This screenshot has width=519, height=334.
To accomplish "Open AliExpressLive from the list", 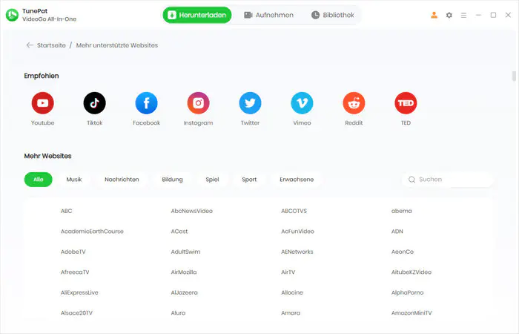I will [79, 292].
